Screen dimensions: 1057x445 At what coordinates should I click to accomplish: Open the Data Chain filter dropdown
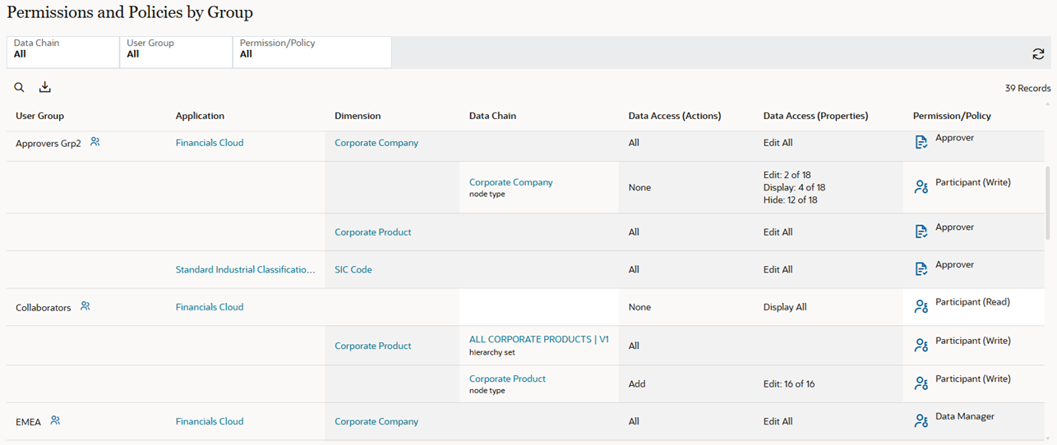[x=63, y=49]
